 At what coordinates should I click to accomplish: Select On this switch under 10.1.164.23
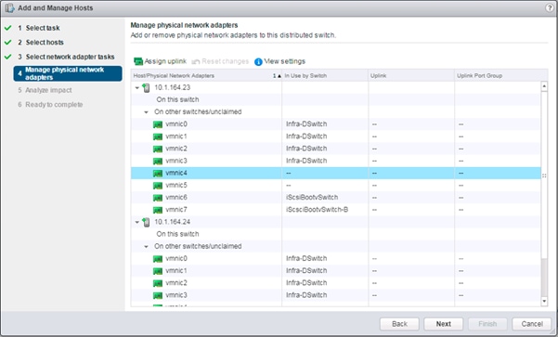[x=177, y=99]
